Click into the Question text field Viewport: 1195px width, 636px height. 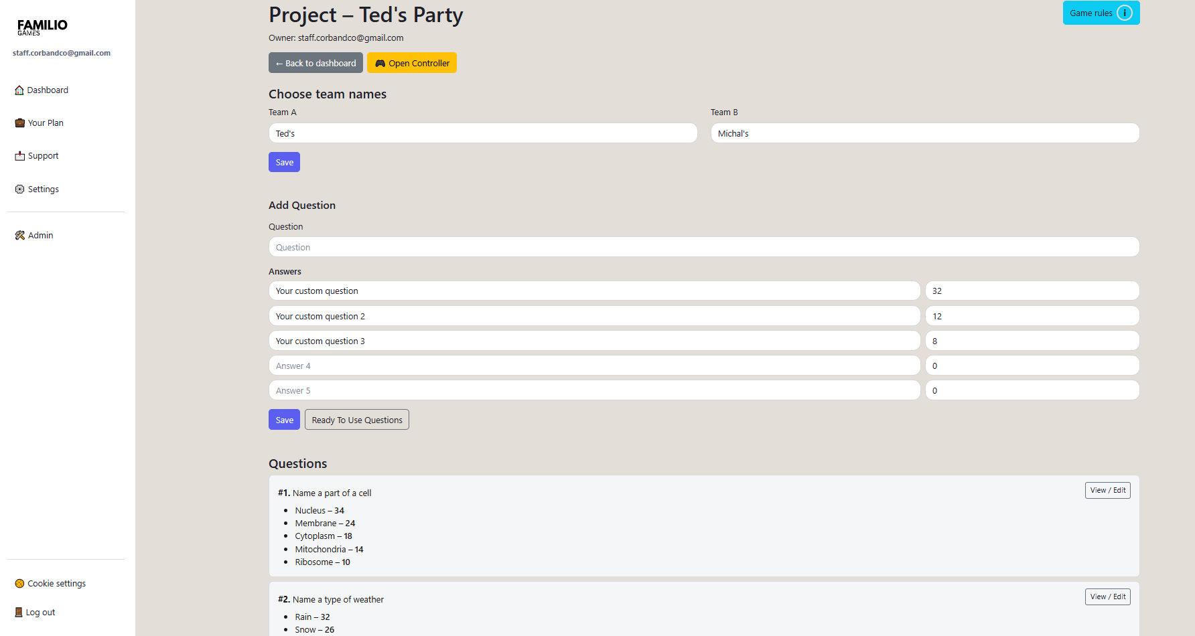coord(704,247)
